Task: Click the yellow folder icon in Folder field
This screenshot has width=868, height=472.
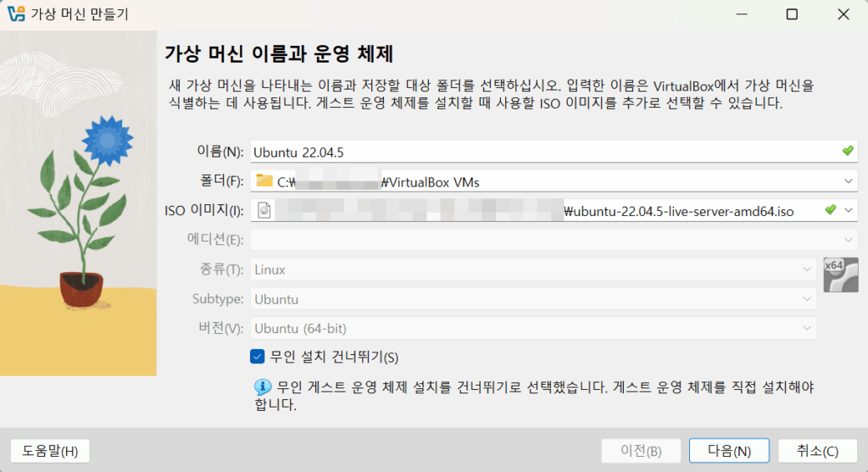Action: (x=264, y=181)
